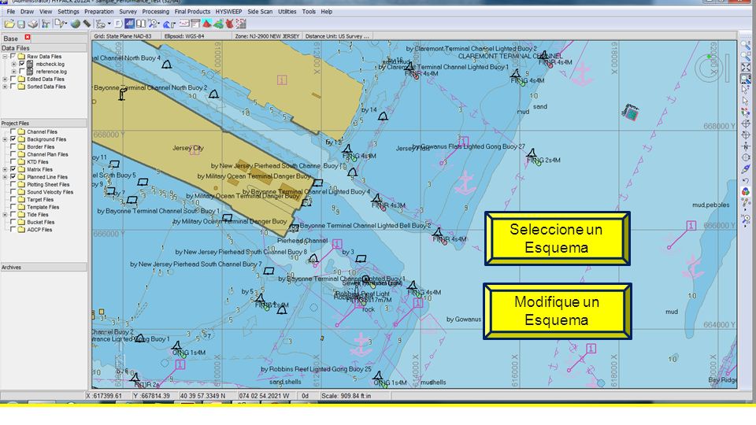This screenshot has height=425, width=756.
Task: Check the reference.log checkbox
Action: pyautogui.click(x=22, y=72)
